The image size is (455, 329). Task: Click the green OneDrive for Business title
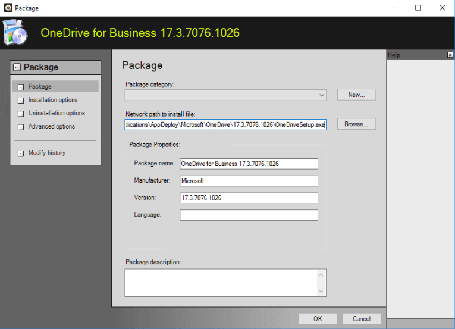(140, 33)
